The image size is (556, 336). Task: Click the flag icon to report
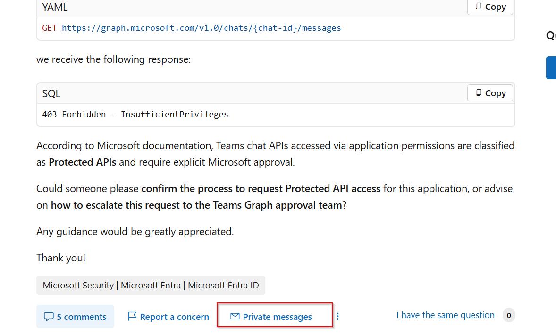point(132,317)
